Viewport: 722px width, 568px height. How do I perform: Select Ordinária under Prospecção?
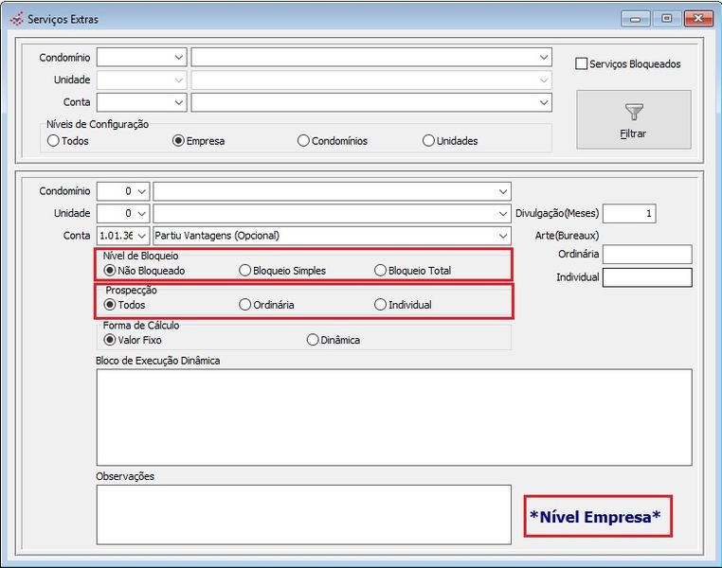pos(245,305)
